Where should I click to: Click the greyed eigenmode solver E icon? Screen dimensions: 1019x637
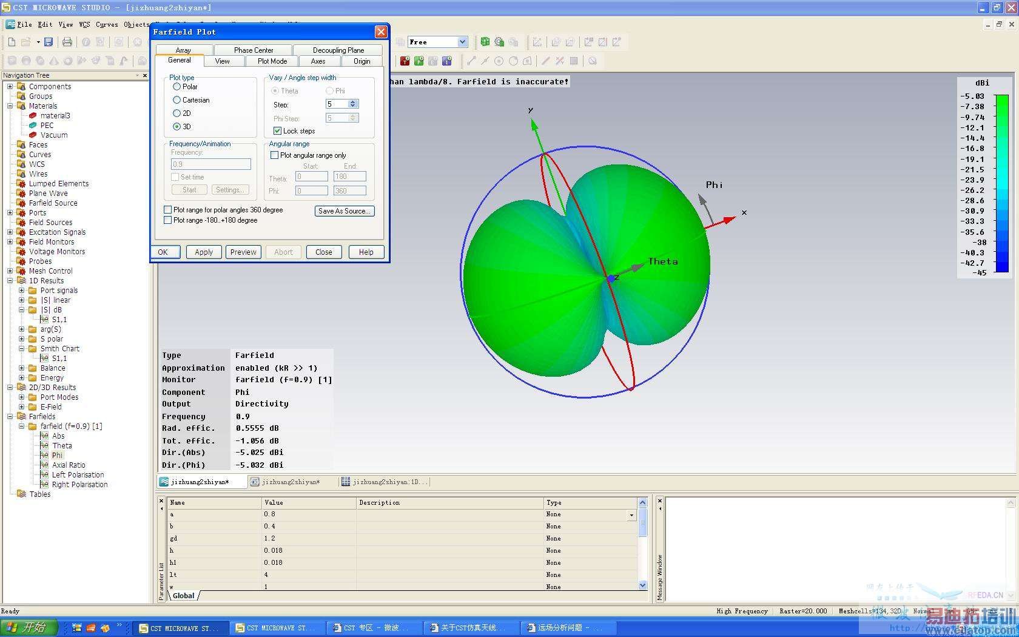point(433,61)
